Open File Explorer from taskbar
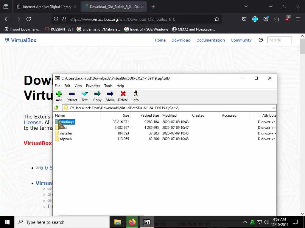This screenshot has height=228, width=305. click(117, 222)
